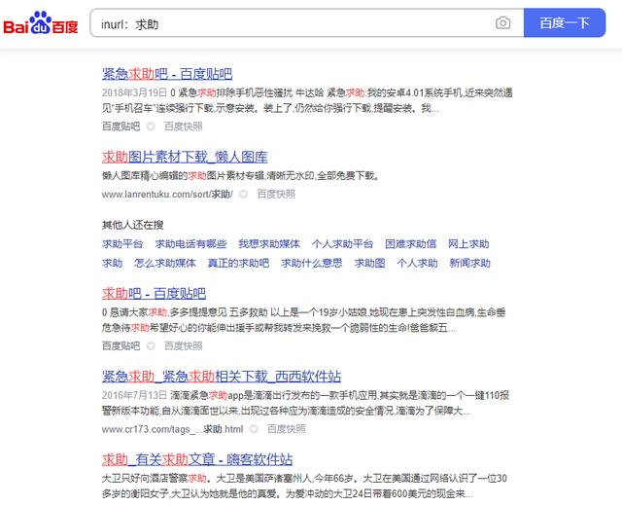The width and height of the screenshot is (622, 506).
Task: Select related search 网上求助
Action: click(x=468, y=244)
